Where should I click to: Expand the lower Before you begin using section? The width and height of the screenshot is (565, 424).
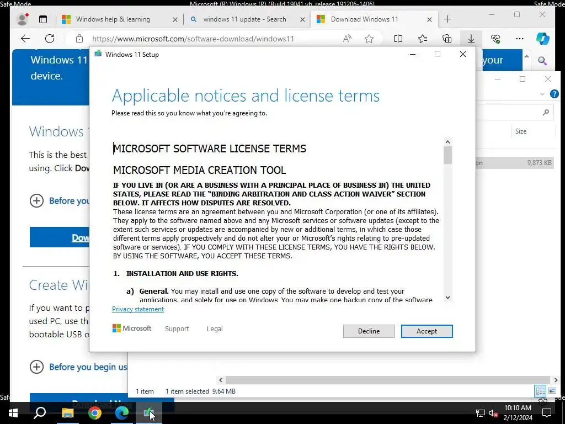36,367
